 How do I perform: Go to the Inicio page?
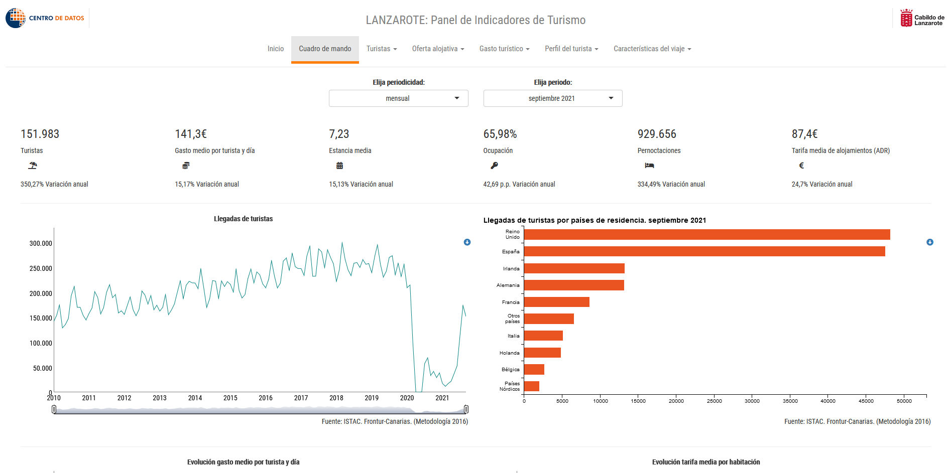point(276,49)
